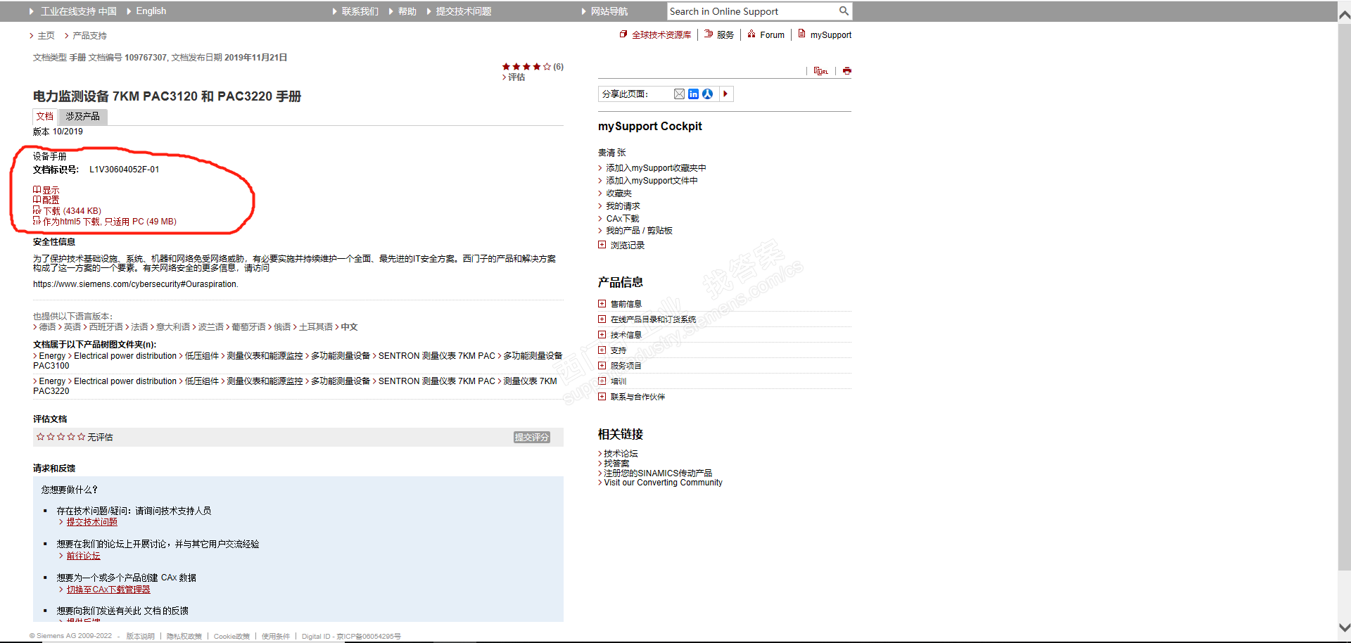
Task: Open 技术论坛 under 相关链接
Action: pyautogui.click(x=621, y=454)
